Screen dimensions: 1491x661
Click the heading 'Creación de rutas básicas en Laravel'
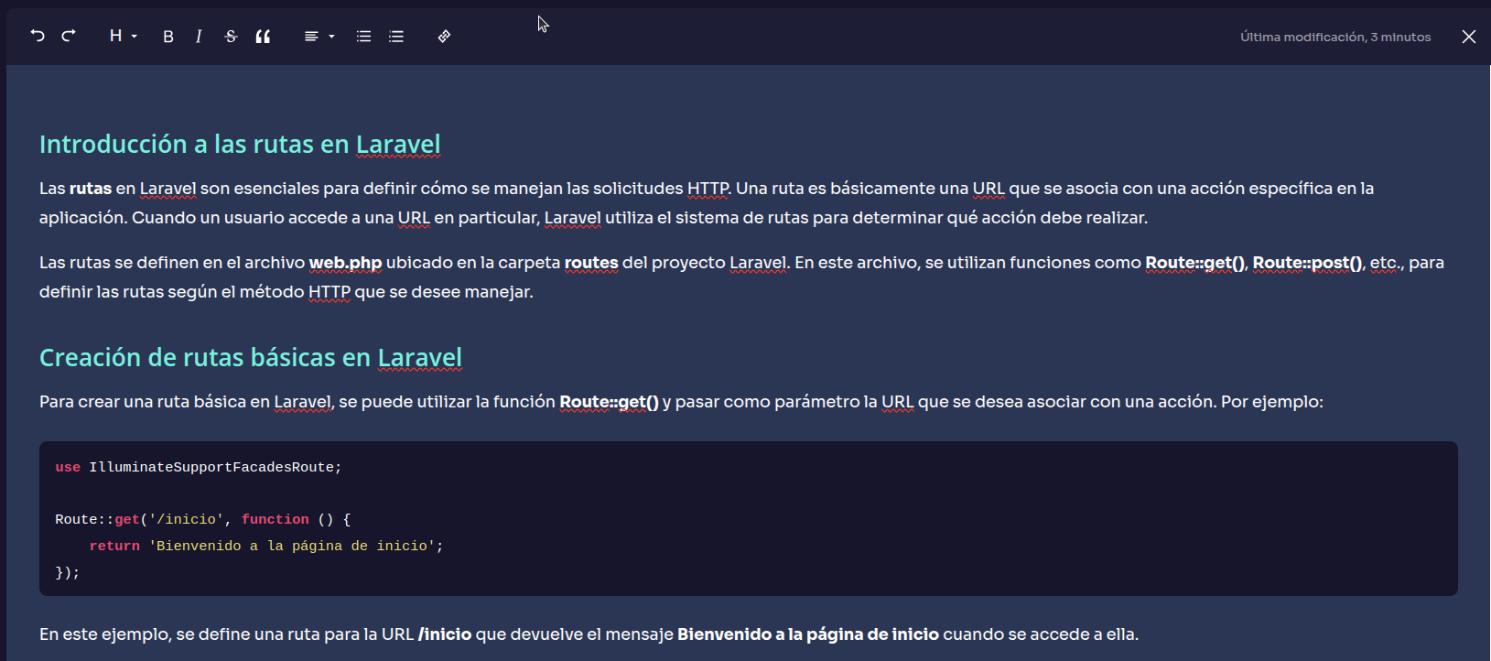tap(251, 357)
